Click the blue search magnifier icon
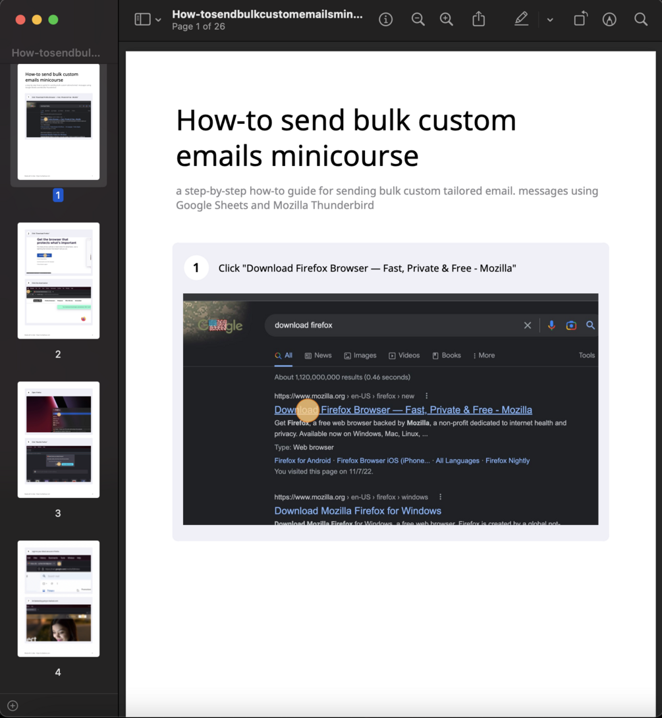 (x=590, y=325)
